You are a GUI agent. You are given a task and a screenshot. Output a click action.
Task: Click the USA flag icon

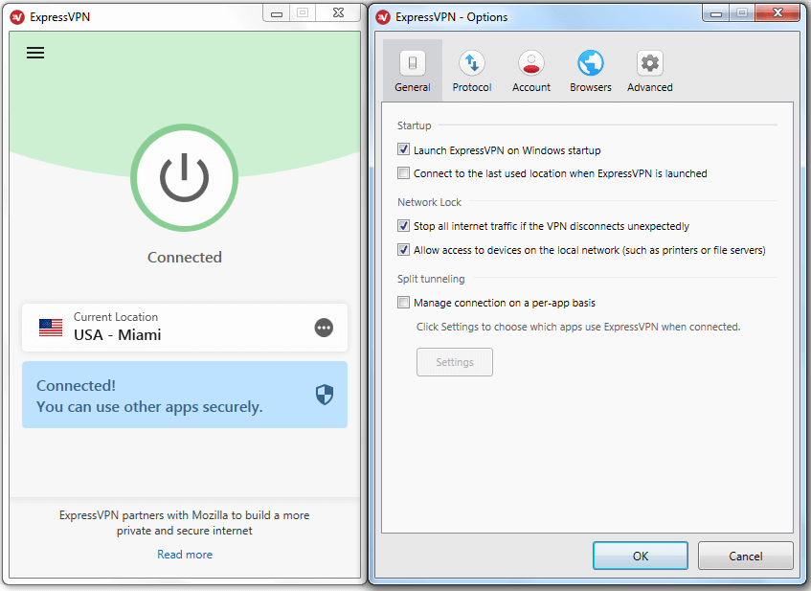point(51,327)
